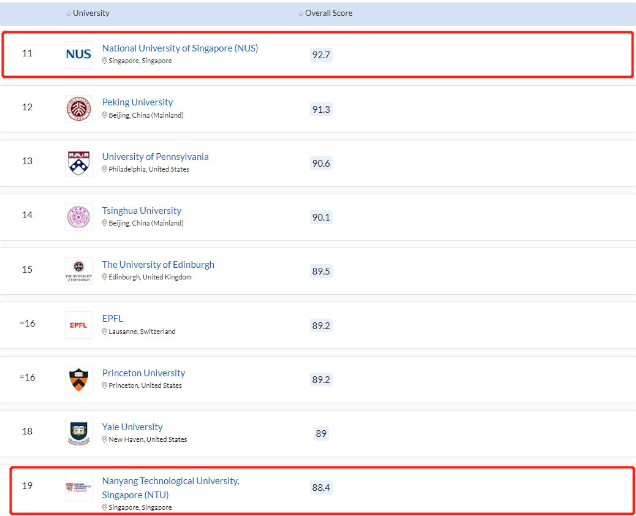The width and height of the screenshot is (636, 516).
Task: Select the 89.5 score for Edinburgh
Action: coord(321,271)
